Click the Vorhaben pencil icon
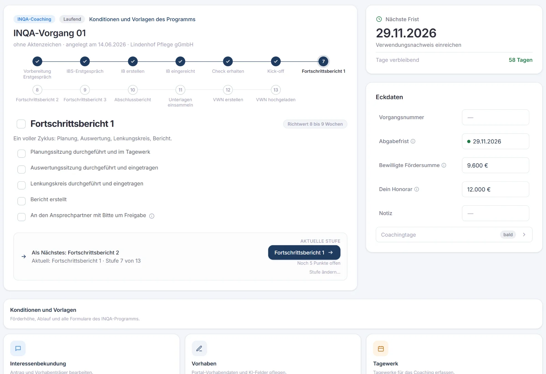 click(199, 348)
